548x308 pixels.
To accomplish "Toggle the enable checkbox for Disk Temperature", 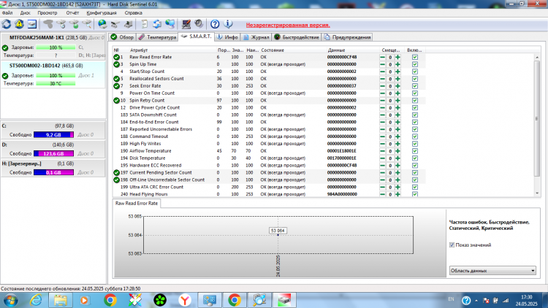I will [x=415, y=158].
